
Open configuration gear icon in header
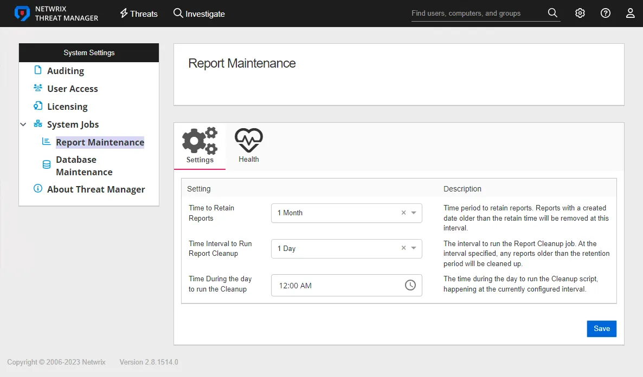tap(580, 13)
